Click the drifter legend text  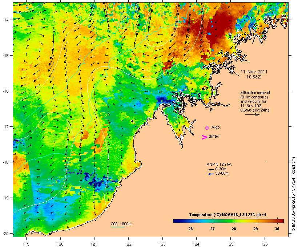click(214, 136)
